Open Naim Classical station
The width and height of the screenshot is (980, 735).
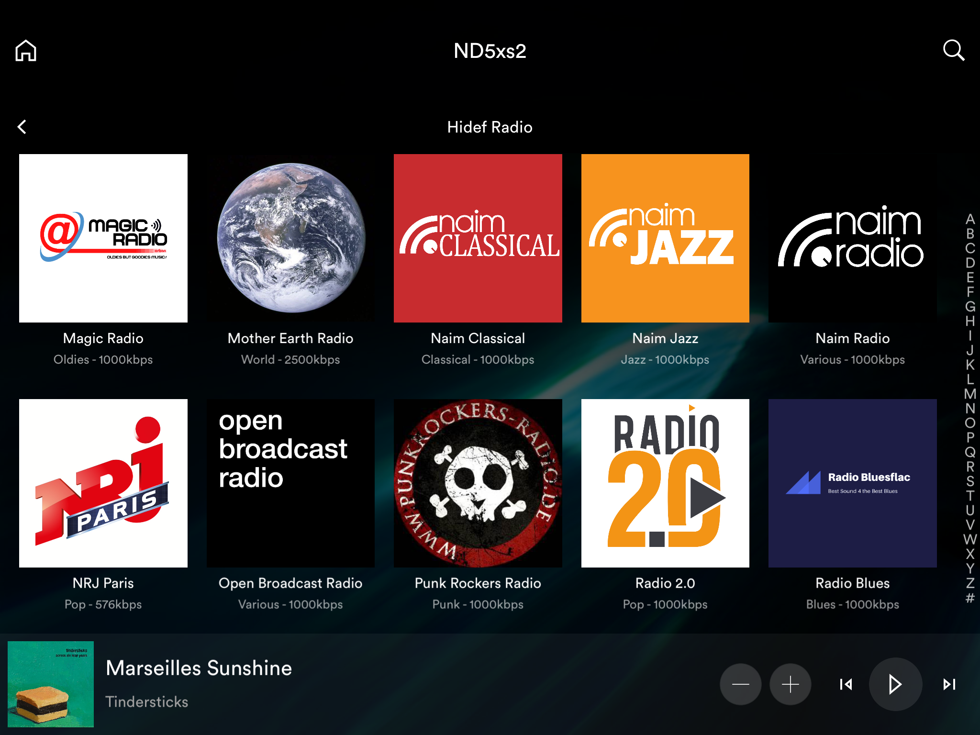[478, 238]
